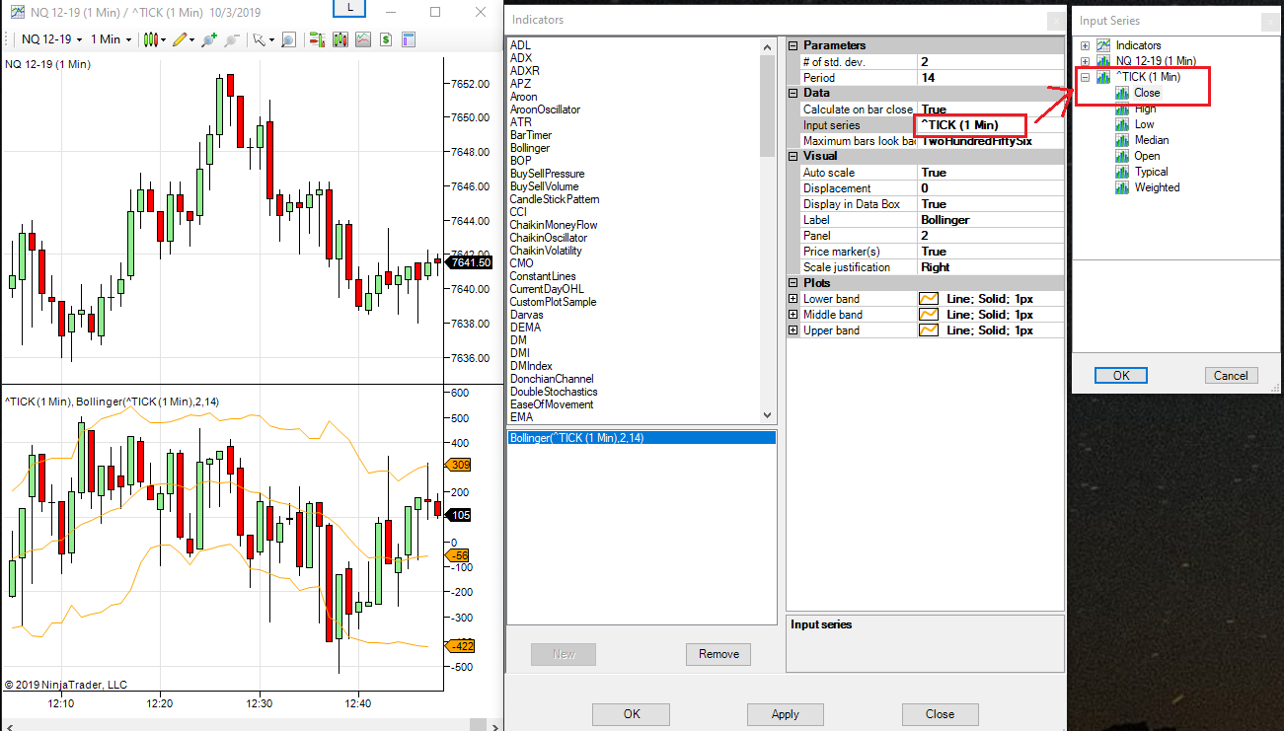Select Weighted input series item
Image resolution: width=1284 pixels, height=731 pixels.
click(x=1157, y=187)
